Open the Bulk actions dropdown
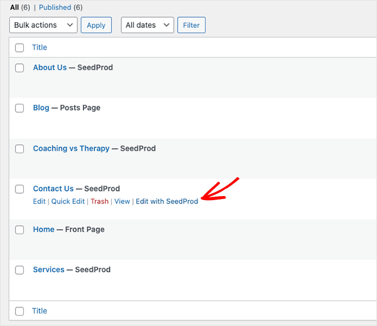Image resolution: width=377 pixels, height=326 pixels. [43, 25]
